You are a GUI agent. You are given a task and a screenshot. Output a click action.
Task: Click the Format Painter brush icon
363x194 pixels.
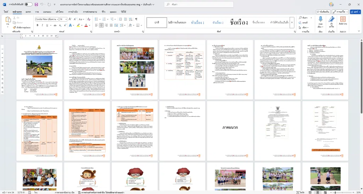pos(14,27)
